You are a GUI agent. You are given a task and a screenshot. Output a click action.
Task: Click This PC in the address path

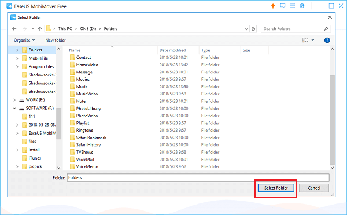[x=65, y=29]
